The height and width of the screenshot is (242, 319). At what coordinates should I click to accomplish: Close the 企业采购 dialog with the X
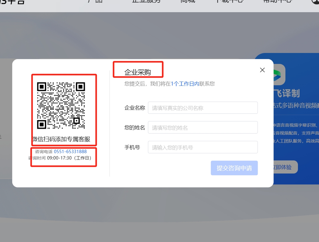point(262,70)
